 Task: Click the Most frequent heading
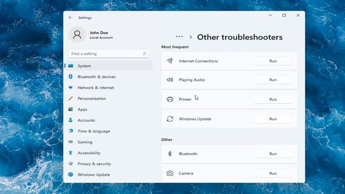pos(175,47)
